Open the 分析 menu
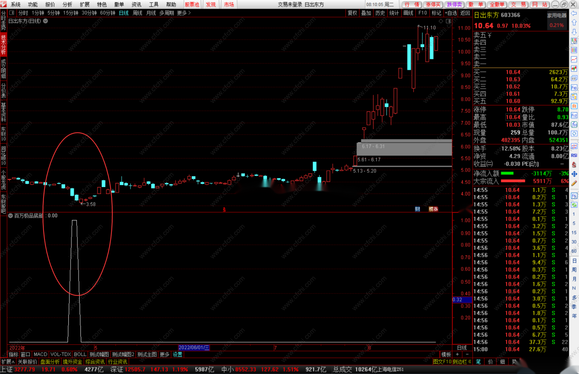This screenshot has width=579, height=374. (67, 4)
